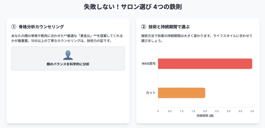Click the person silhouette icon
The width and height of the screenshot is (265, 128).
(x=68, y=55)
